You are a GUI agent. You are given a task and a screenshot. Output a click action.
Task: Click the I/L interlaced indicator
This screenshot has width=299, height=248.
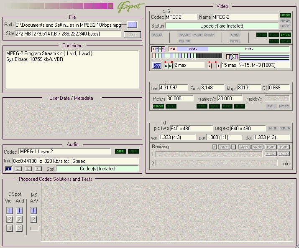[171, 106]
